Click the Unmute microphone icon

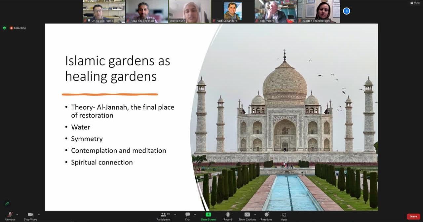click(10, 215)
